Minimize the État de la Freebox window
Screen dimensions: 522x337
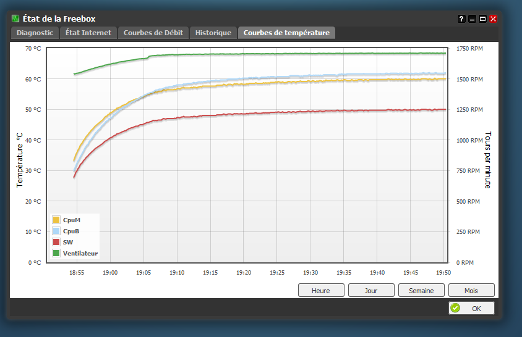click(x=472, y=19)
